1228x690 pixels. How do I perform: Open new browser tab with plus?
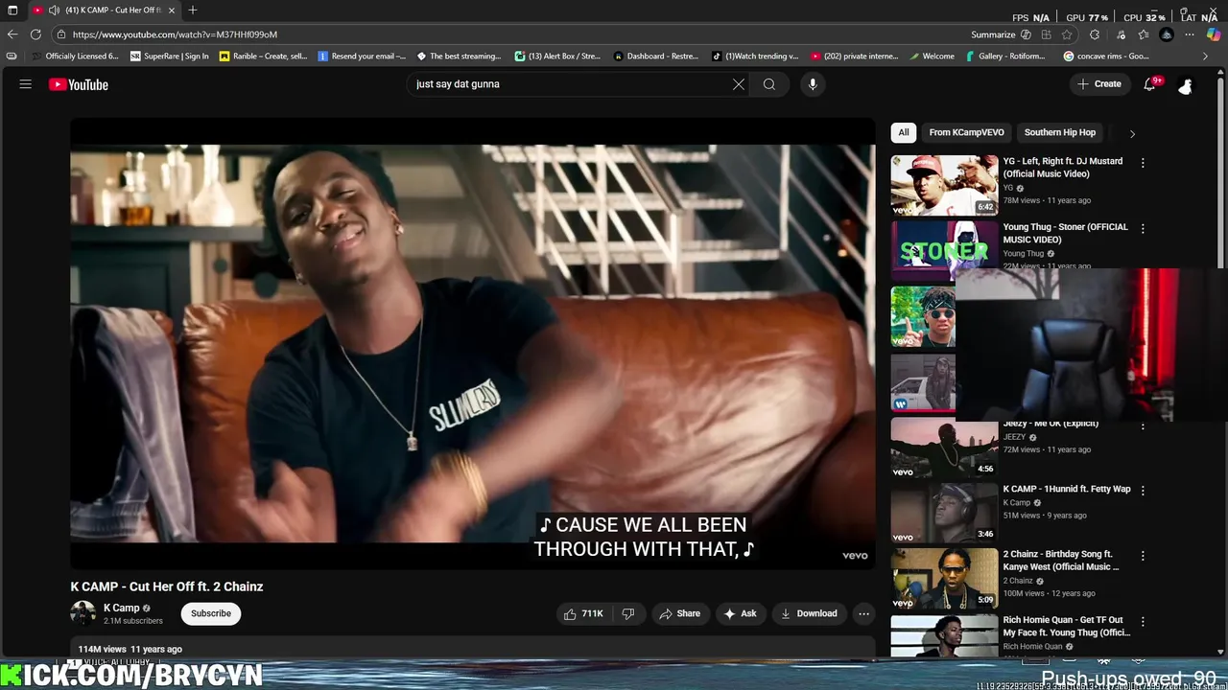point(193,11)
